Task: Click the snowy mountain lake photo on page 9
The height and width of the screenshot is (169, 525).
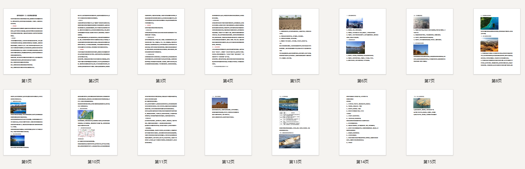Action: point(18,108)
